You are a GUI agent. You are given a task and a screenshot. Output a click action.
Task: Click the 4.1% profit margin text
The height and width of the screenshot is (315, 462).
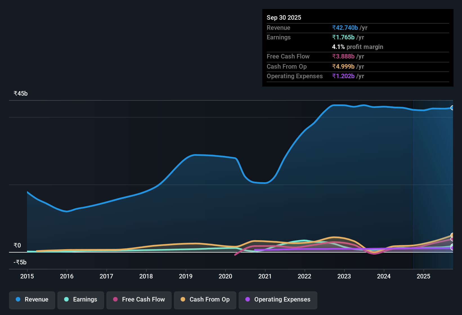click(x=357, y=47)
